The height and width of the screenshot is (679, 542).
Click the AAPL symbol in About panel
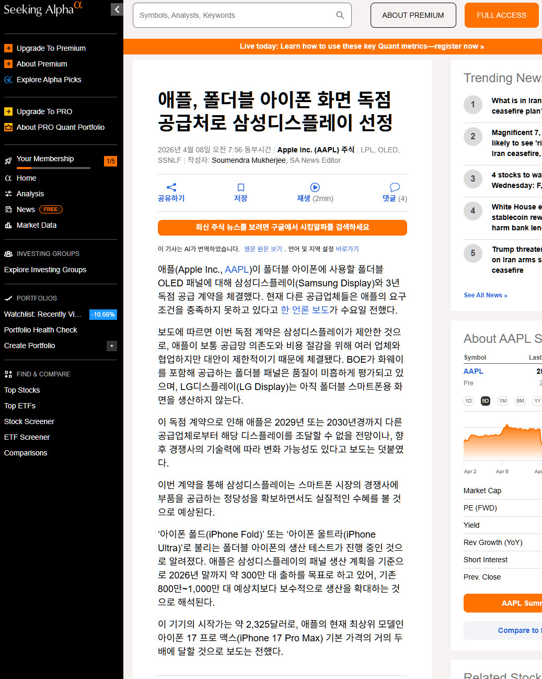pos(474,371)
